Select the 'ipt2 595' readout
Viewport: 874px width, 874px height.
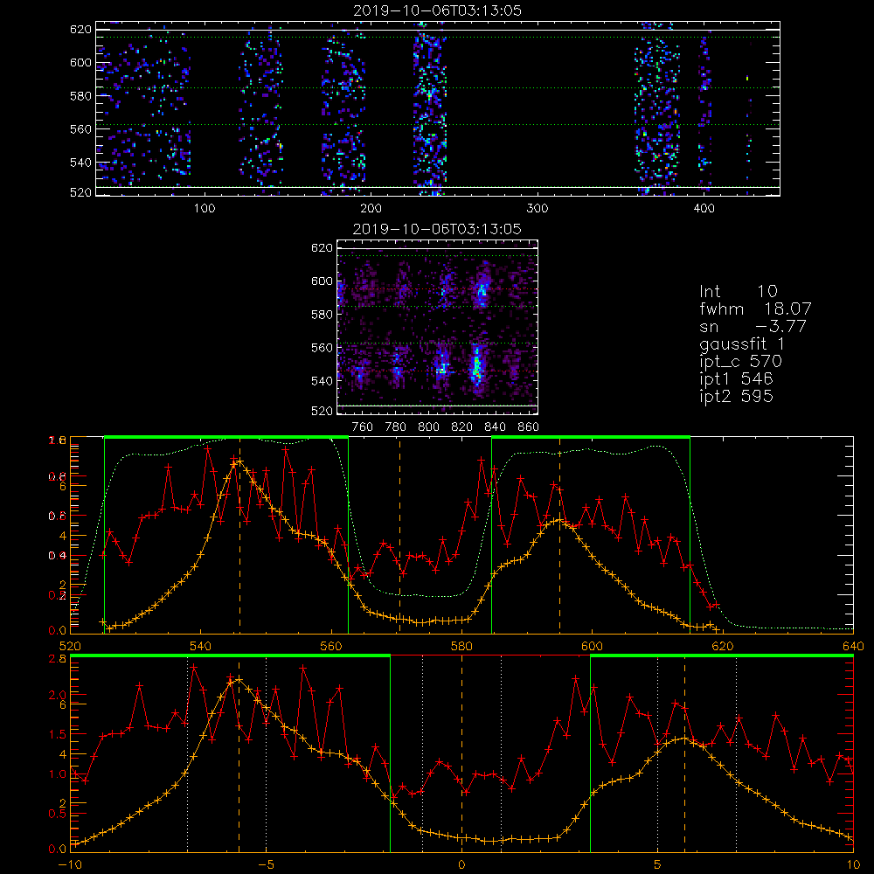tap(736, 396)
